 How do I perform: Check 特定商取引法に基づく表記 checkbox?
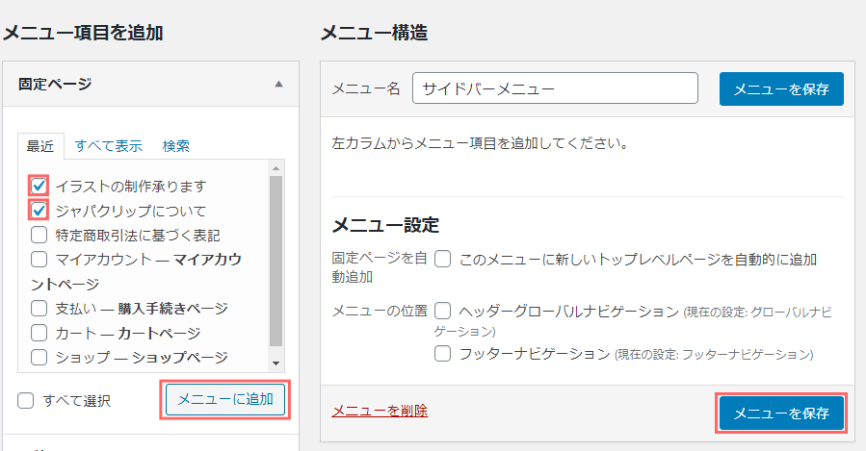[x=39, y=235]
